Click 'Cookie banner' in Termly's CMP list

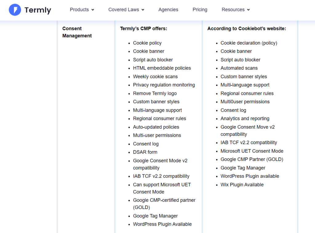coord(149,51)
